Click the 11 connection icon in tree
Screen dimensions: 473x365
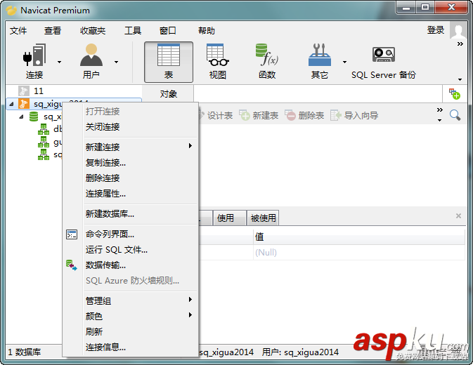click(x=23, y=91)
